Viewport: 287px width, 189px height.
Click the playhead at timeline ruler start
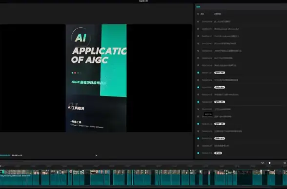pos(0,166)
